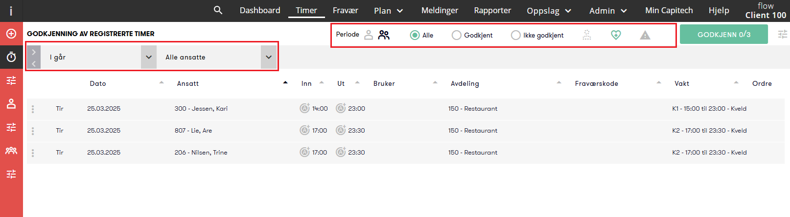This screenshot has width=790, height=217.
Task: Open the column settings sliders icon
Action: (x=783, y=34)
